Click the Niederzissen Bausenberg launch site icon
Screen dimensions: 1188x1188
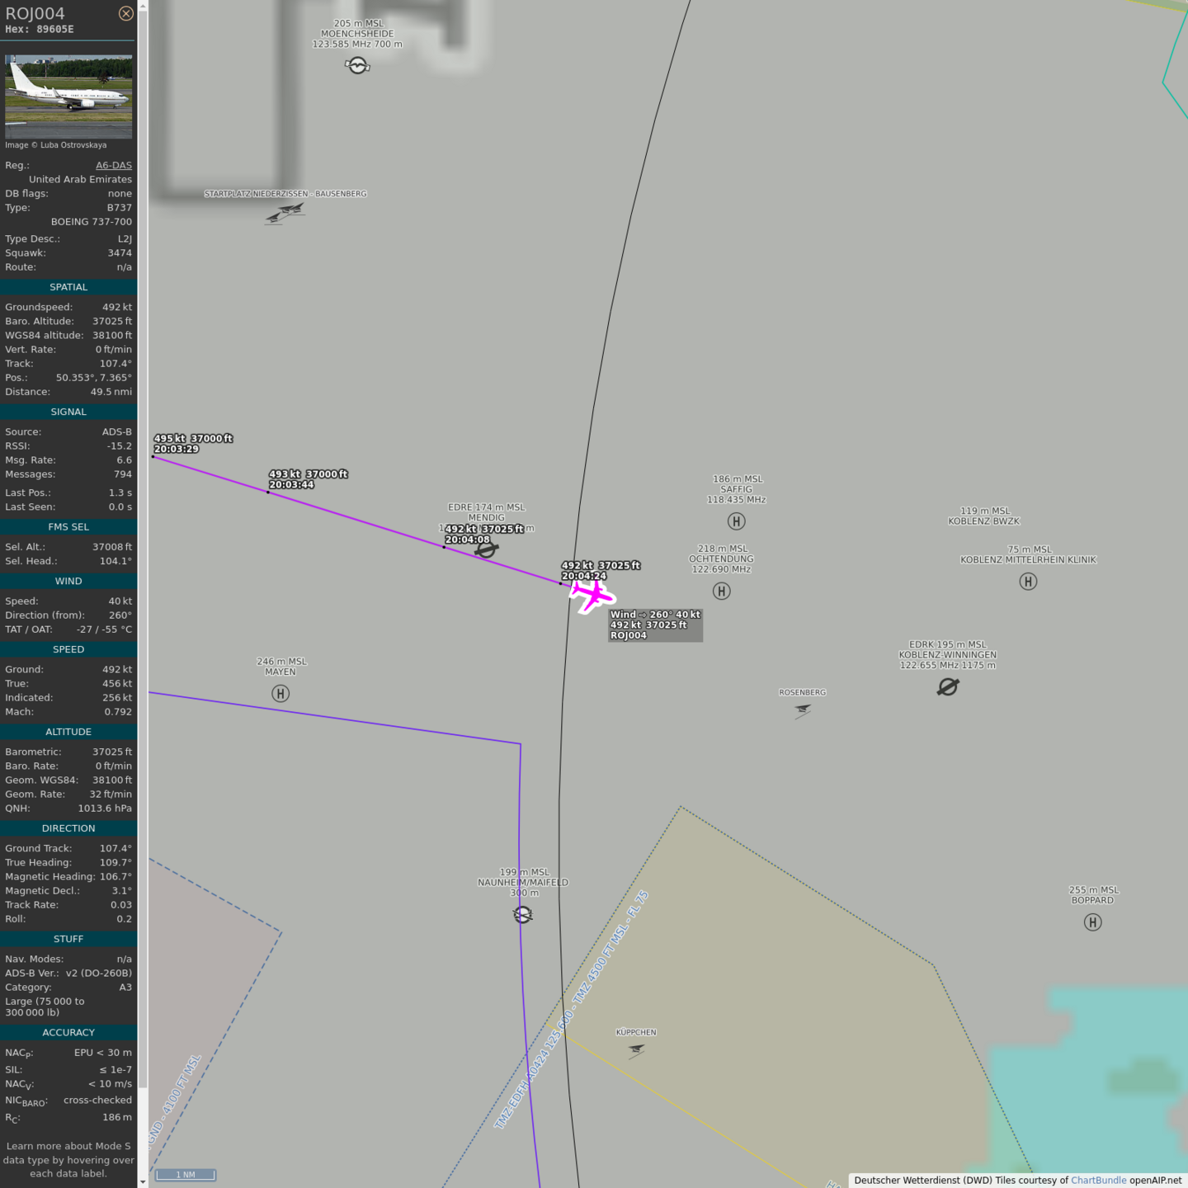(x=285, y=213)
